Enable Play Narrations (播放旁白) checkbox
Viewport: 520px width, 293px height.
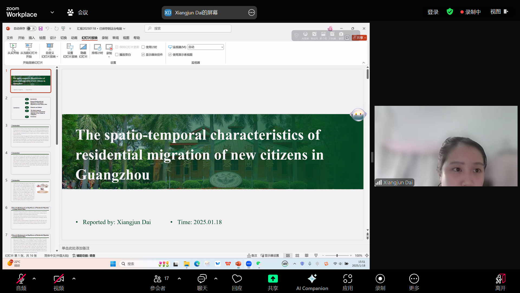(x=117, y=55)
